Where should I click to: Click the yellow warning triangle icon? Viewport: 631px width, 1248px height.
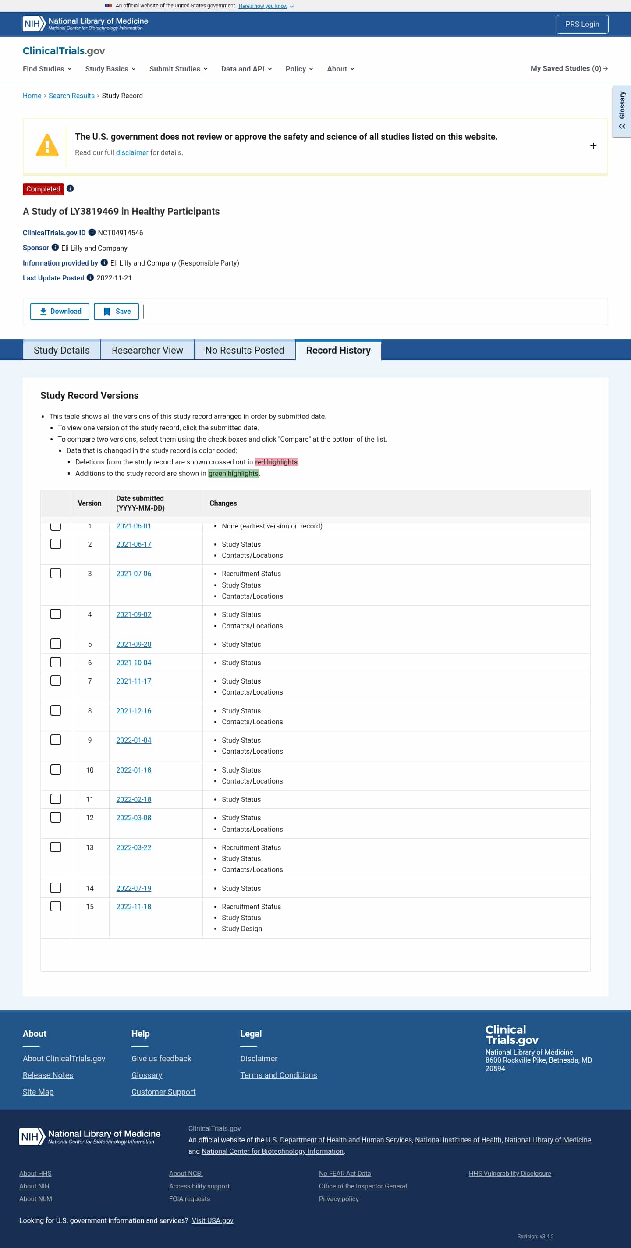47,145
